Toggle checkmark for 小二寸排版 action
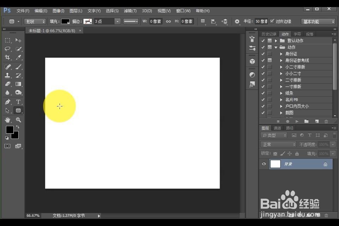The height and width of the screenshot is (226, 339). coord(263,67)
